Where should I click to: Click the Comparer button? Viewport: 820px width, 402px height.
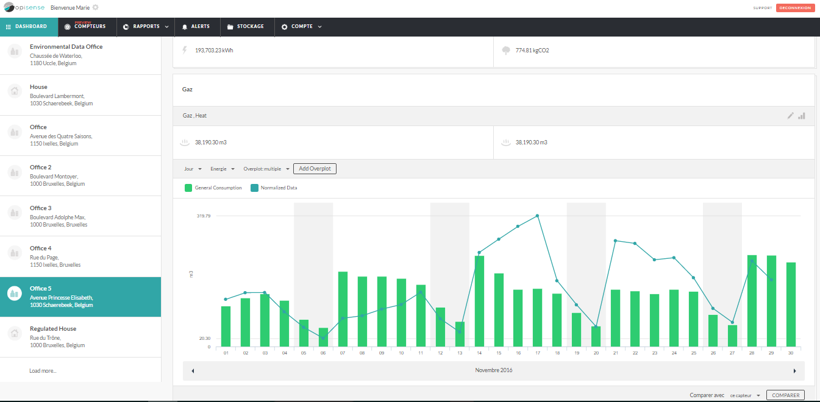click(x=785, y=395)
